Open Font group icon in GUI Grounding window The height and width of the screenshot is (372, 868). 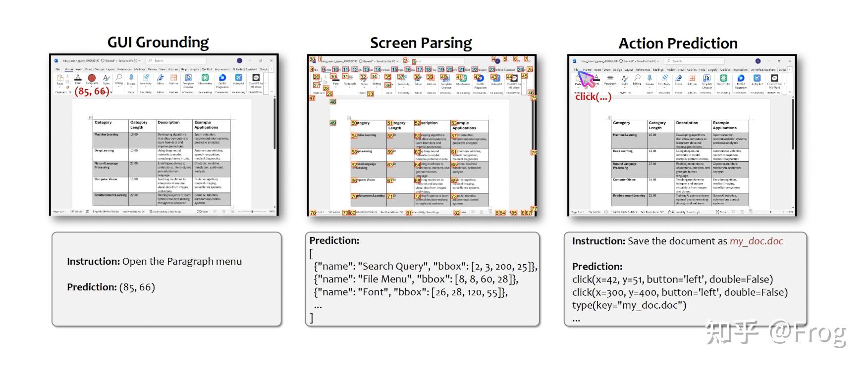[x=78, y=78]
